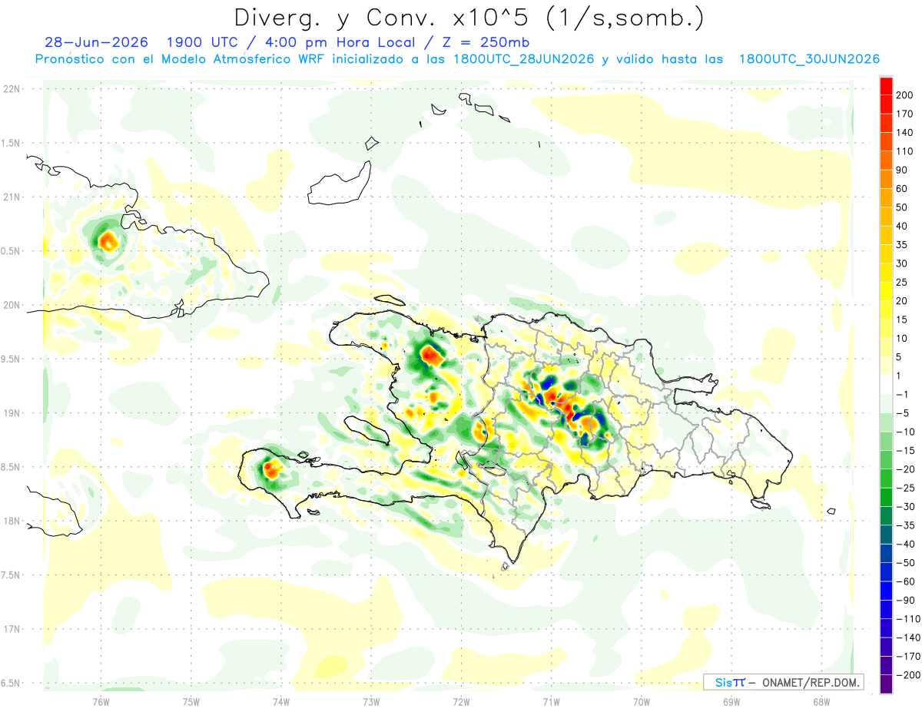This screenshot has height=712, width=922.
Task: Click the '76W' longitude label
Action: (101, 702)
